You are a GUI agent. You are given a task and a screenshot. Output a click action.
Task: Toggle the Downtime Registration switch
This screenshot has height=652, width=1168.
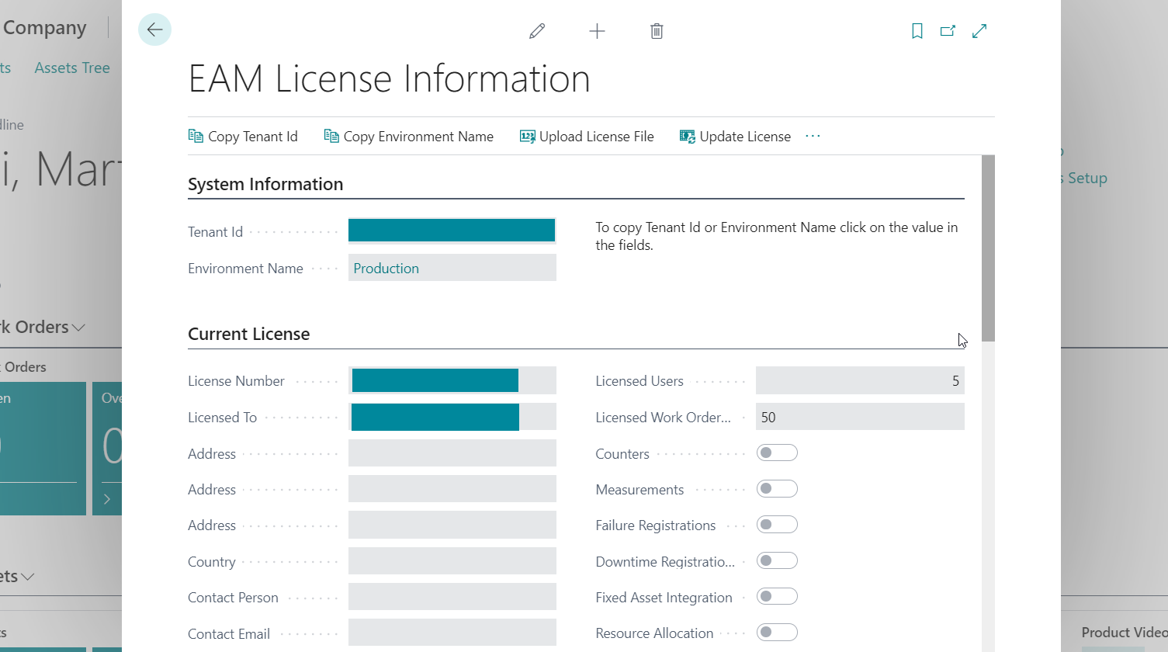[x=777, y=560]
